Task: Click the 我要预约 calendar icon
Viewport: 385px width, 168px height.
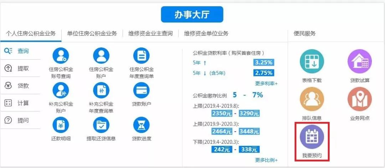Action: pos(312,137)
